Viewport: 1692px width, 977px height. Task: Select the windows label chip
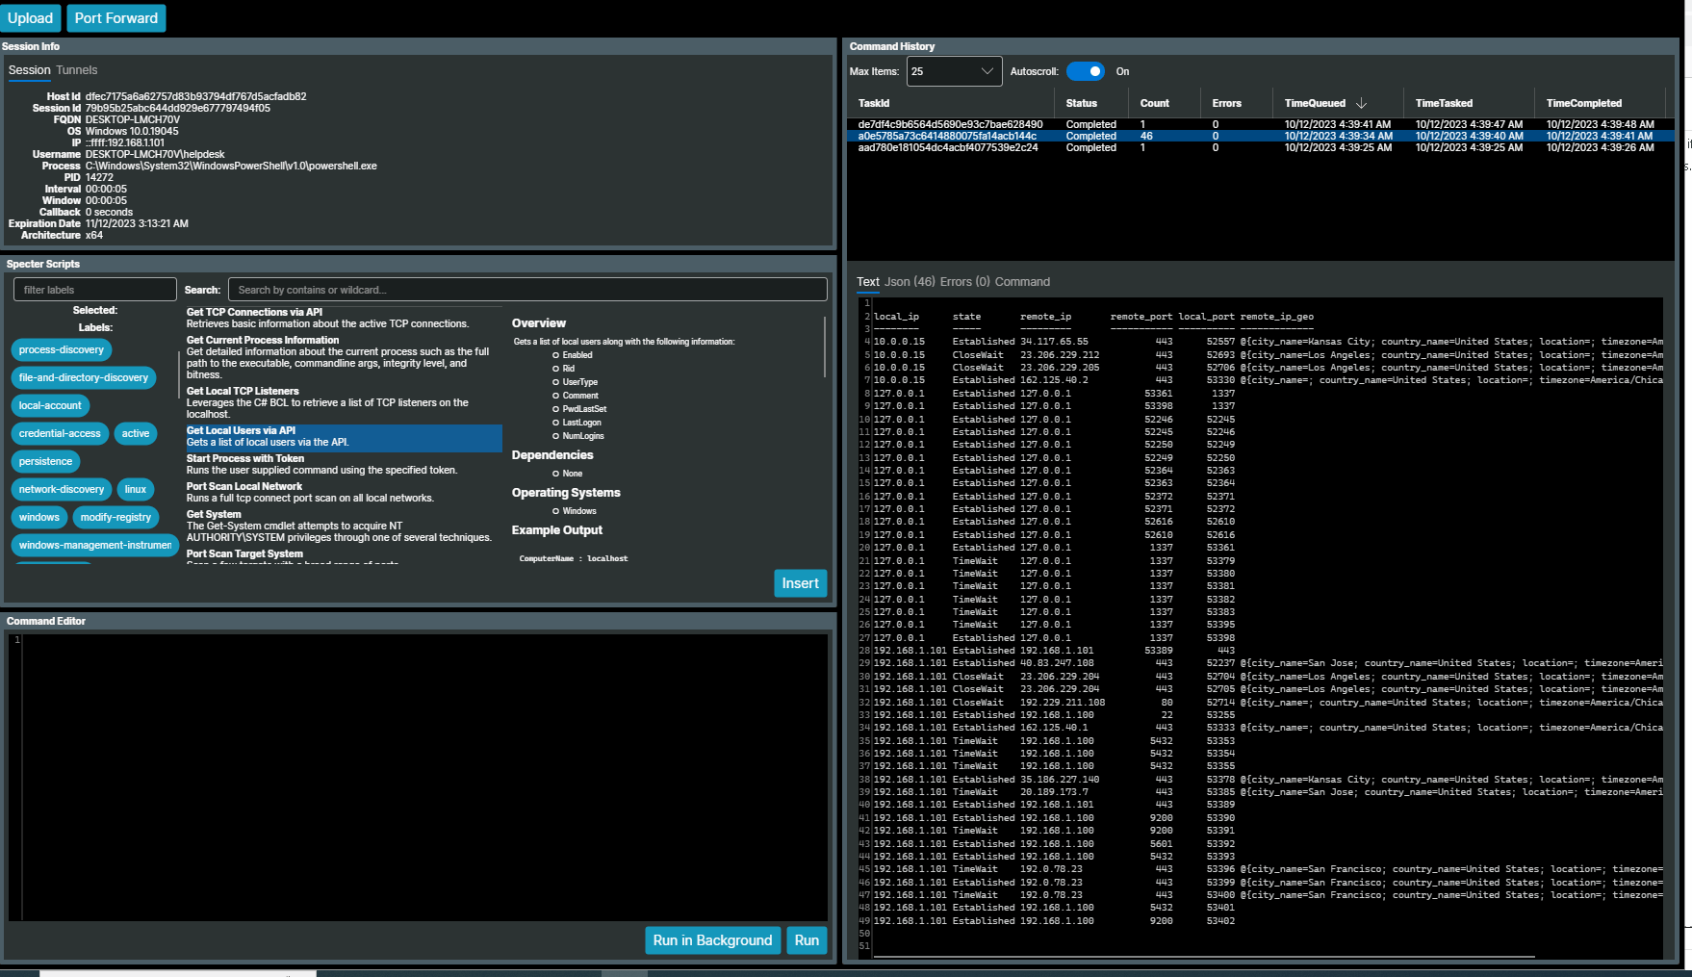tap(39, 517)
